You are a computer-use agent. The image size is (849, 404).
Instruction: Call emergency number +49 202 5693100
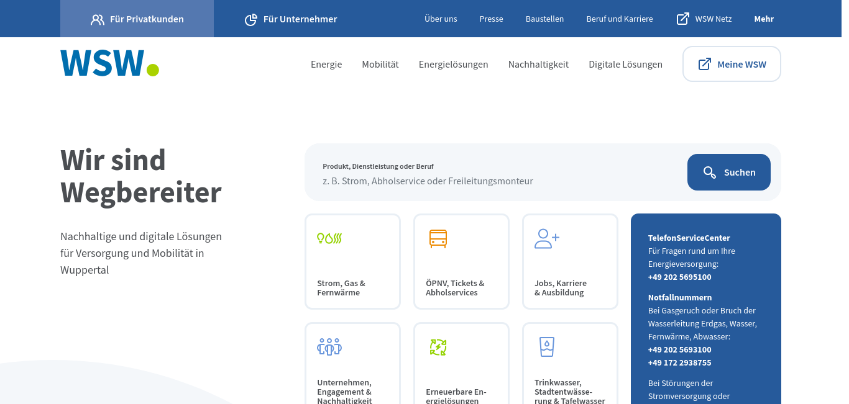tap(679, 350)
